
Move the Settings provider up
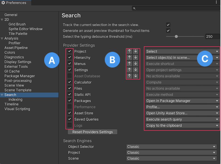pyautogui.click(x=129, y=70)
